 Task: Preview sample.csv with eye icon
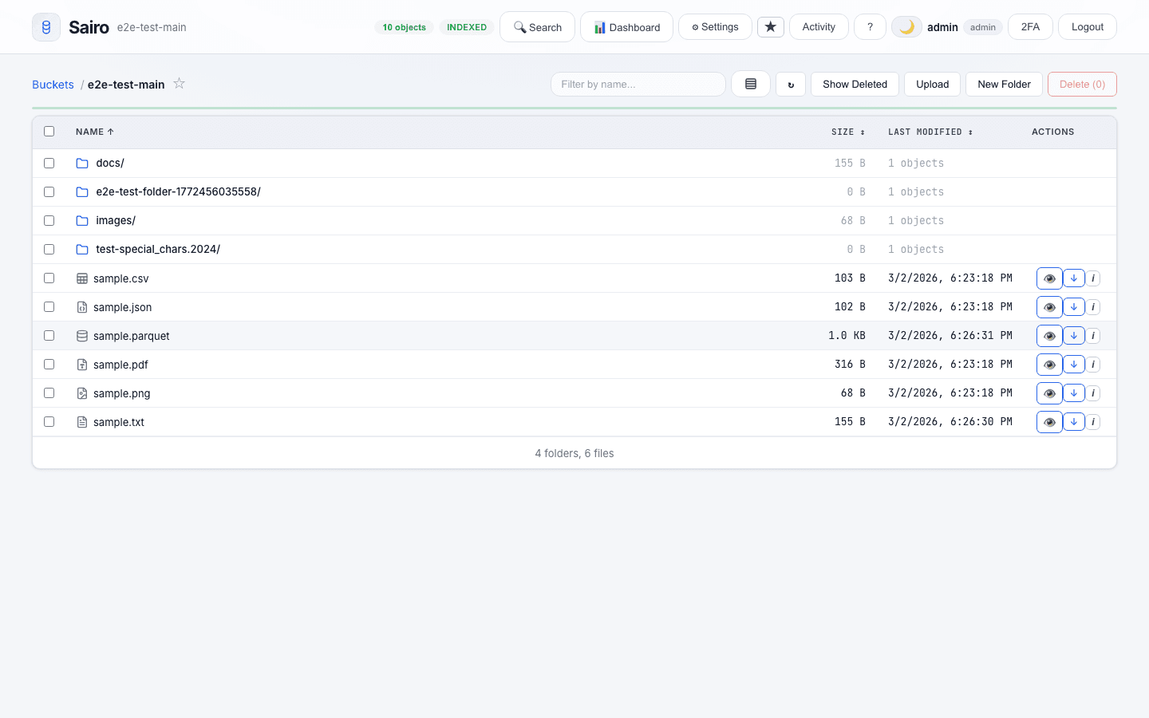point(1049,278)
